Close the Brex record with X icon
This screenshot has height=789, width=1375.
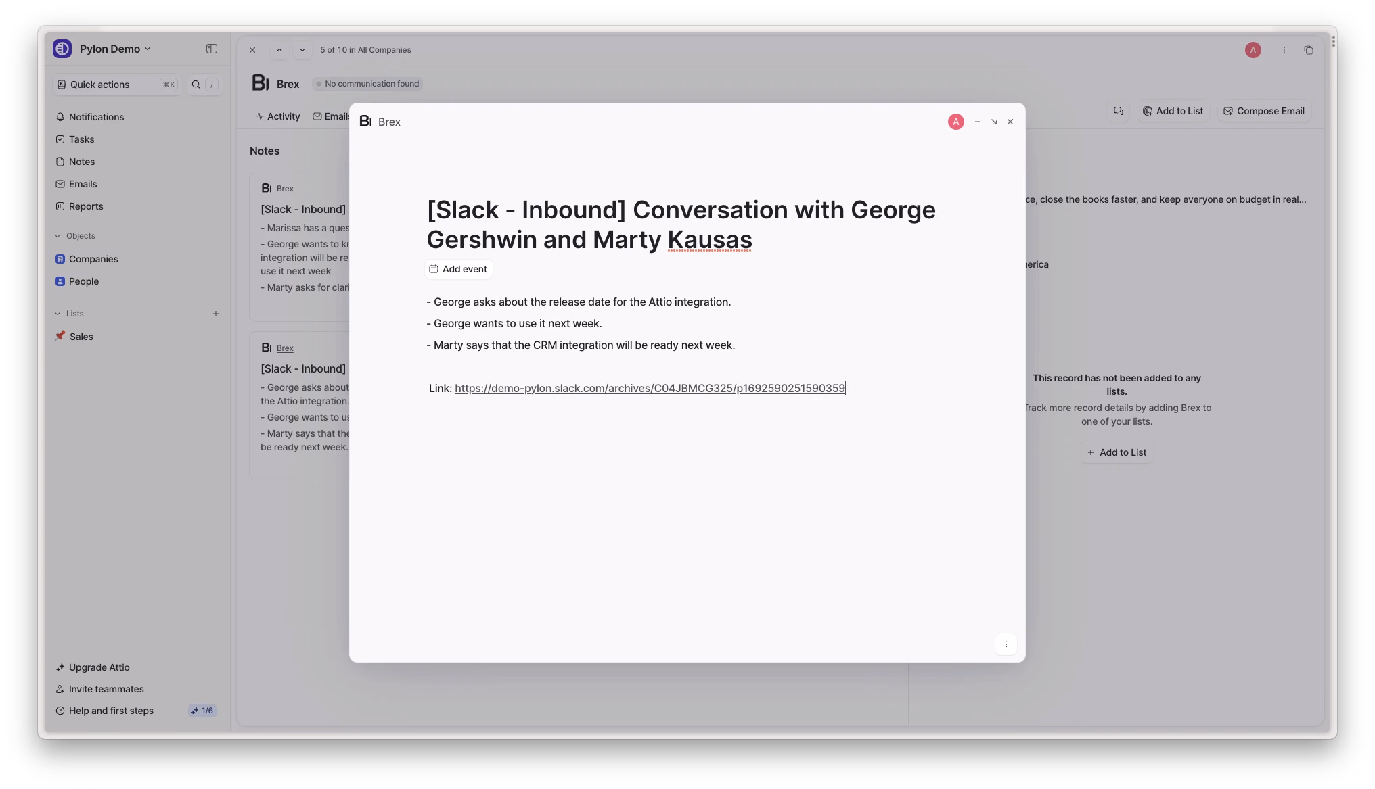click(252, 50)
